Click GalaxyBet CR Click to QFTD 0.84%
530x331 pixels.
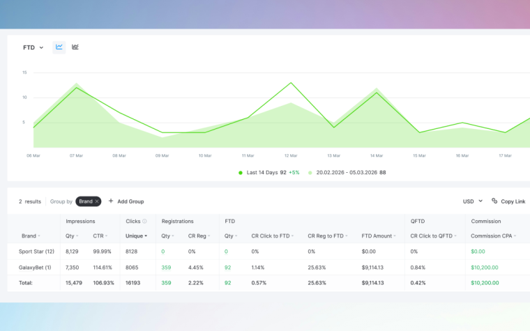418,268
